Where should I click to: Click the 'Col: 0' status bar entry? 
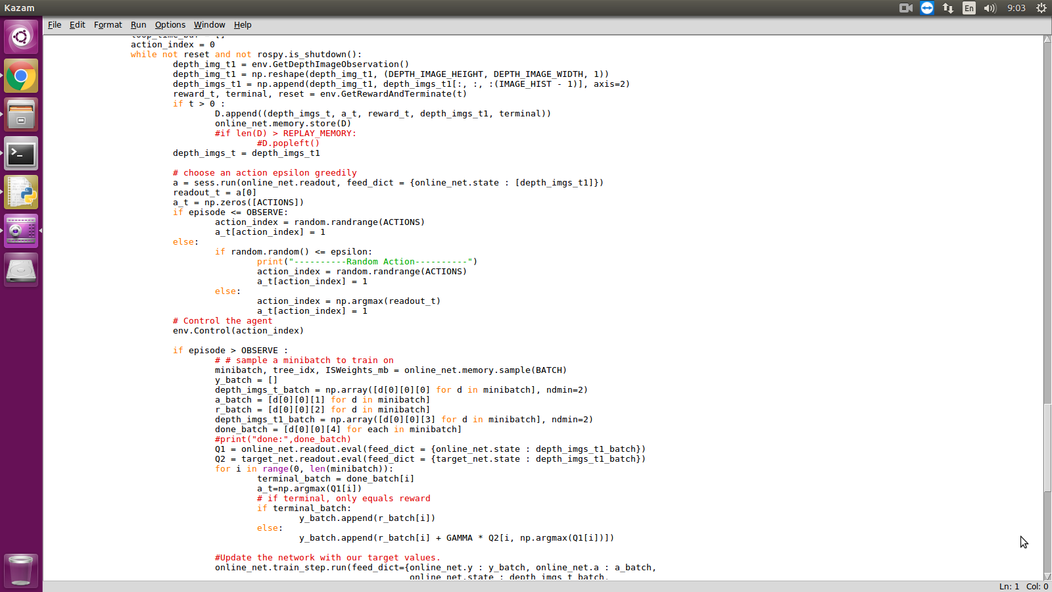coord(1038,586)
